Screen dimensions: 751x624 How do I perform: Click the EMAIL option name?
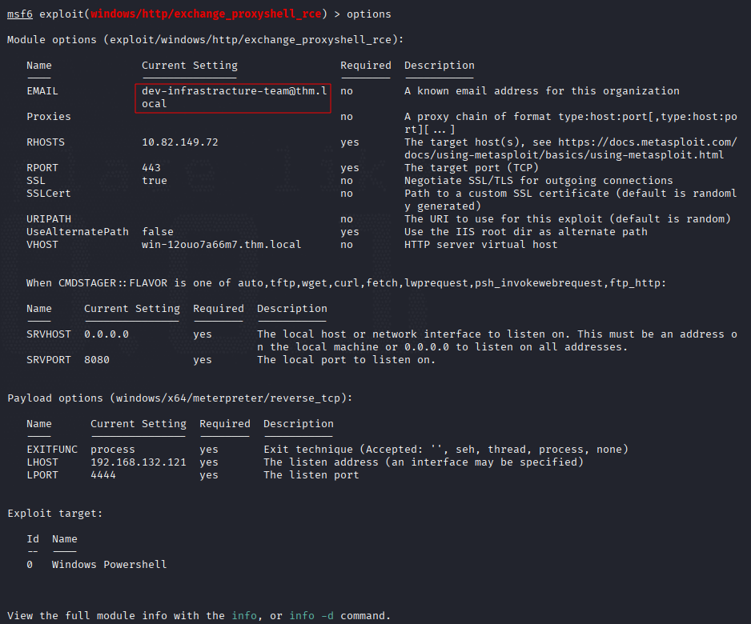(x=42, y=91)
